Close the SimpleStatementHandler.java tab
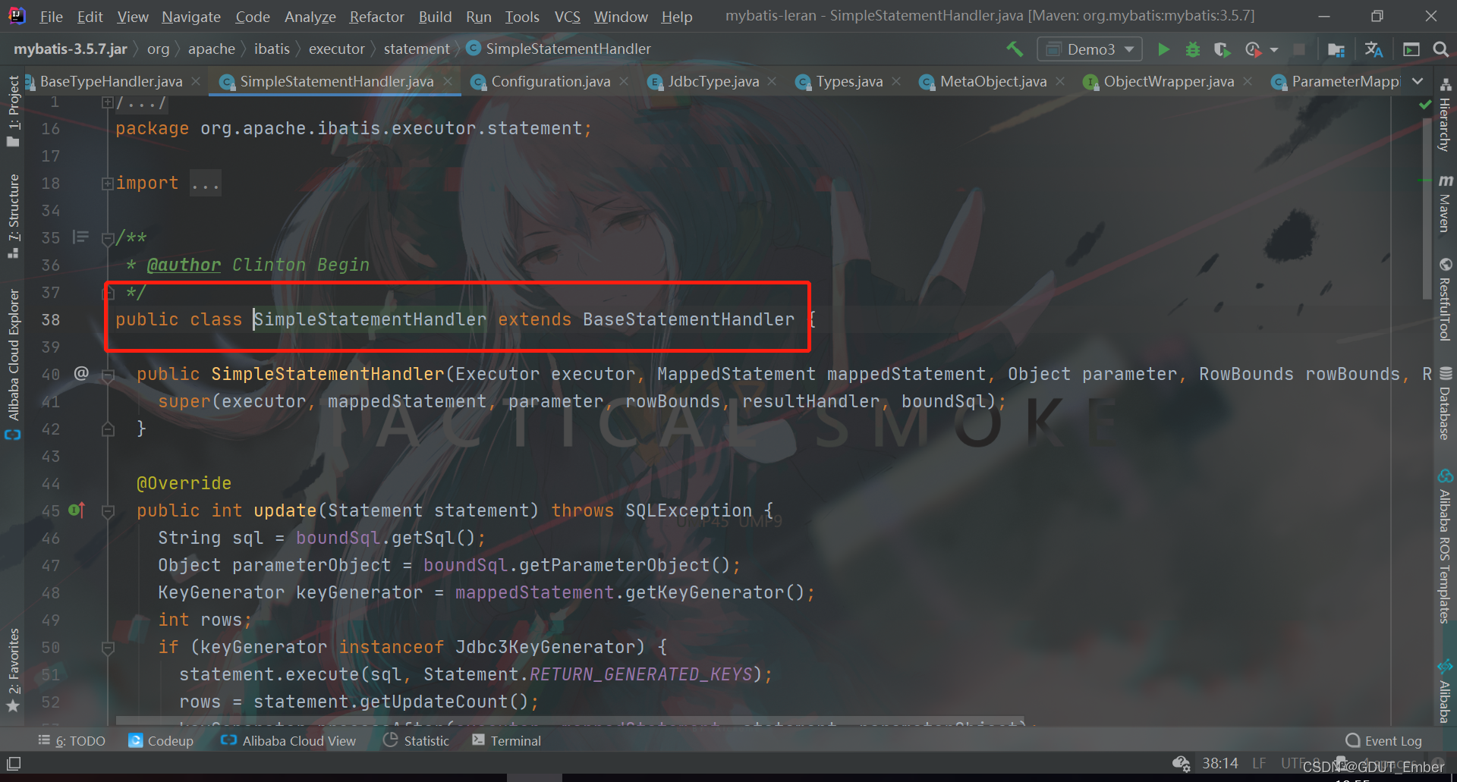 (x=448, y=81)
